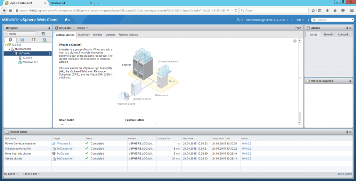Open the URL history dropdown arrow

coord(232,10)
